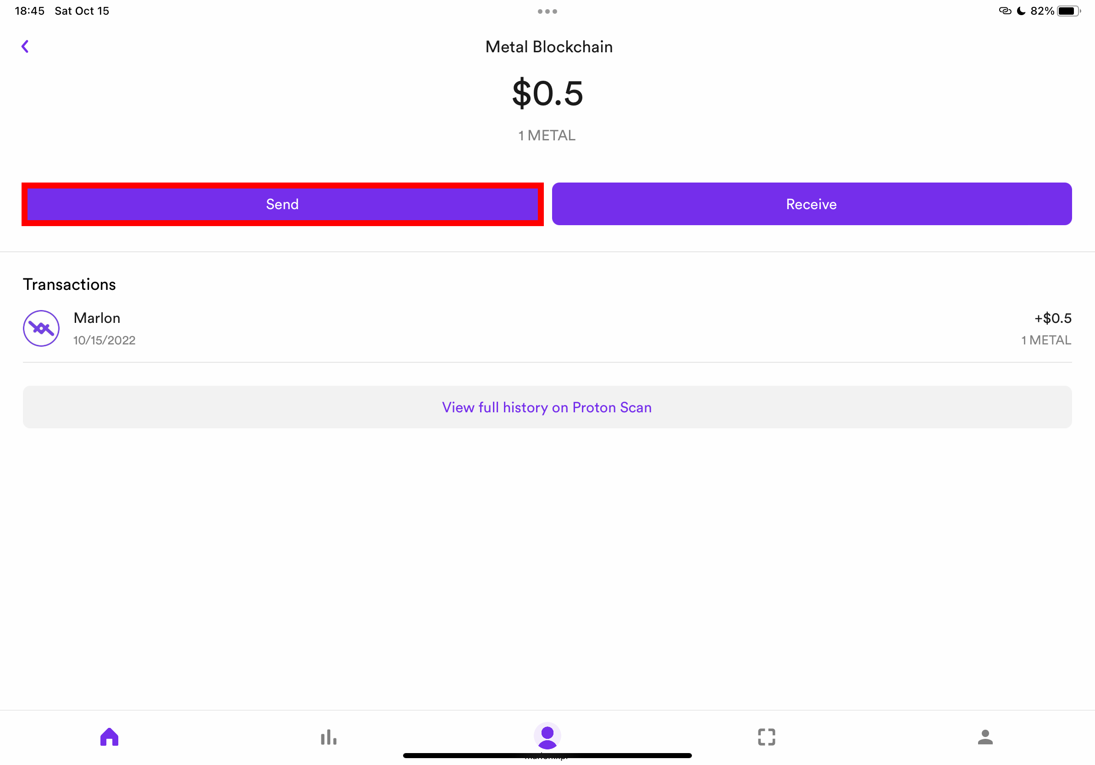Tap the $0.5 balance amount
Screen dimensions: 1095x765
click(x=547, y=93)
